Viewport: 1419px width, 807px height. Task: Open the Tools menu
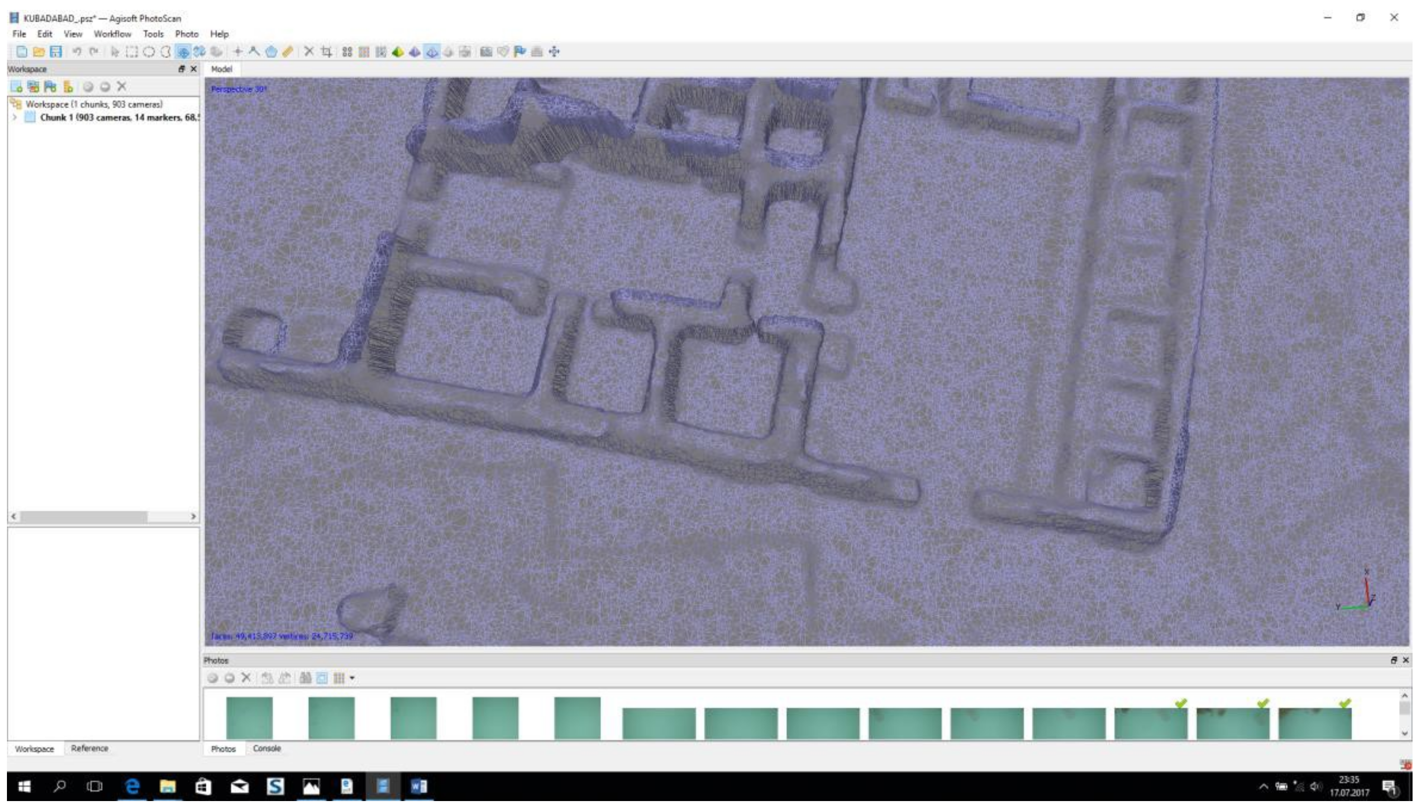153,34
